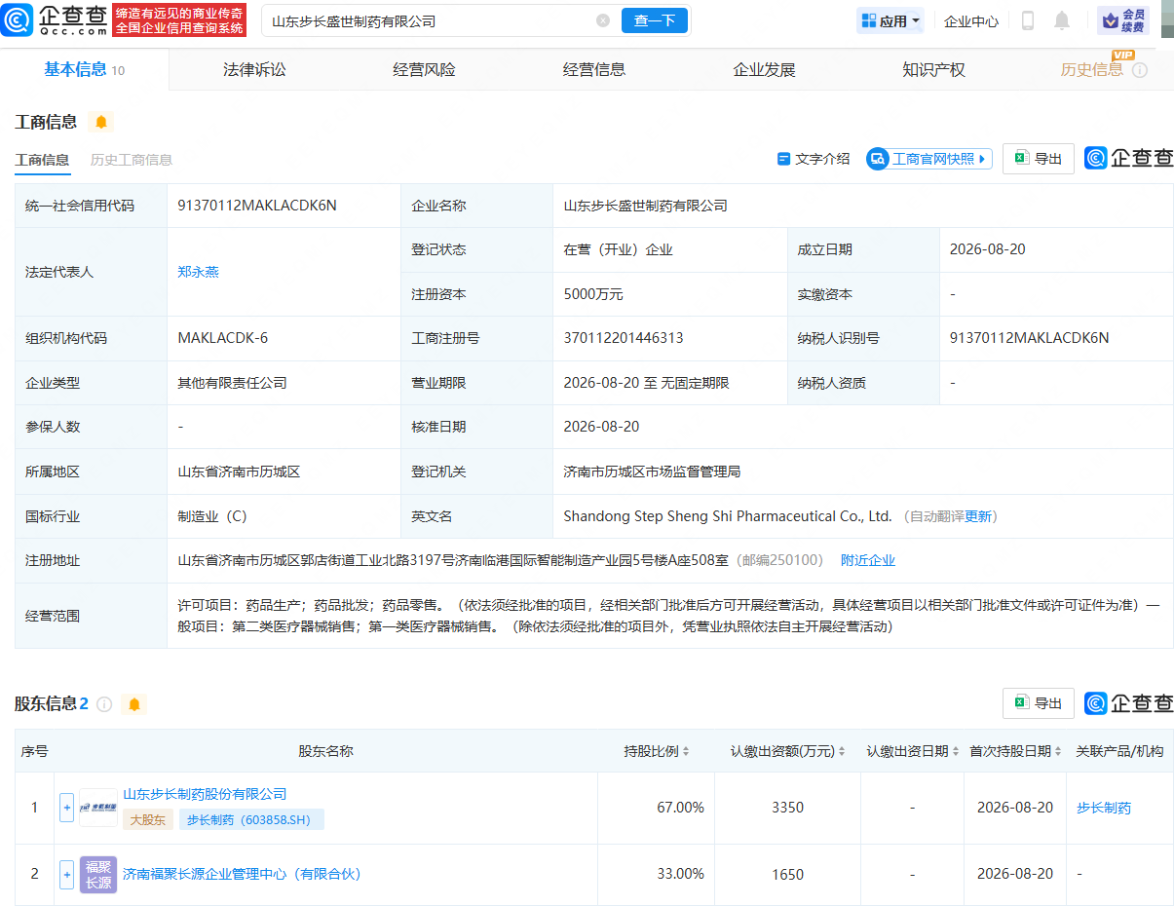Export 股东信息 to Excel
Screen dimensions: 1174x906
1039,703
